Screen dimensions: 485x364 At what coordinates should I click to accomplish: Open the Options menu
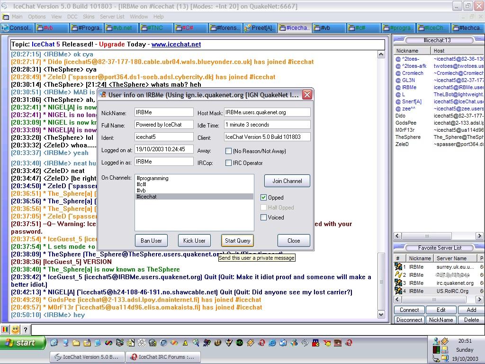tap(37, 17)
